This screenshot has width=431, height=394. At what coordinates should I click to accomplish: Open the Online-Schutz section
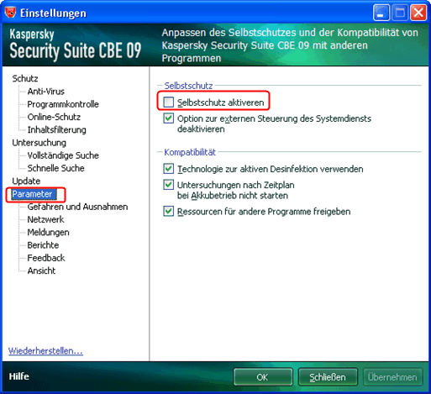pyautogui.click(x=54, y=117)
